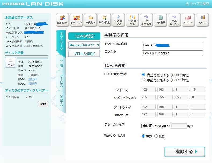
Task: Set Wake On LAN to 無効
Action: (156, 136)
